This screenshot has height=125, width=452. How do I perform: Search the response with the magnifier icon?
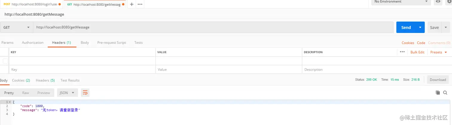coord(445,93)
